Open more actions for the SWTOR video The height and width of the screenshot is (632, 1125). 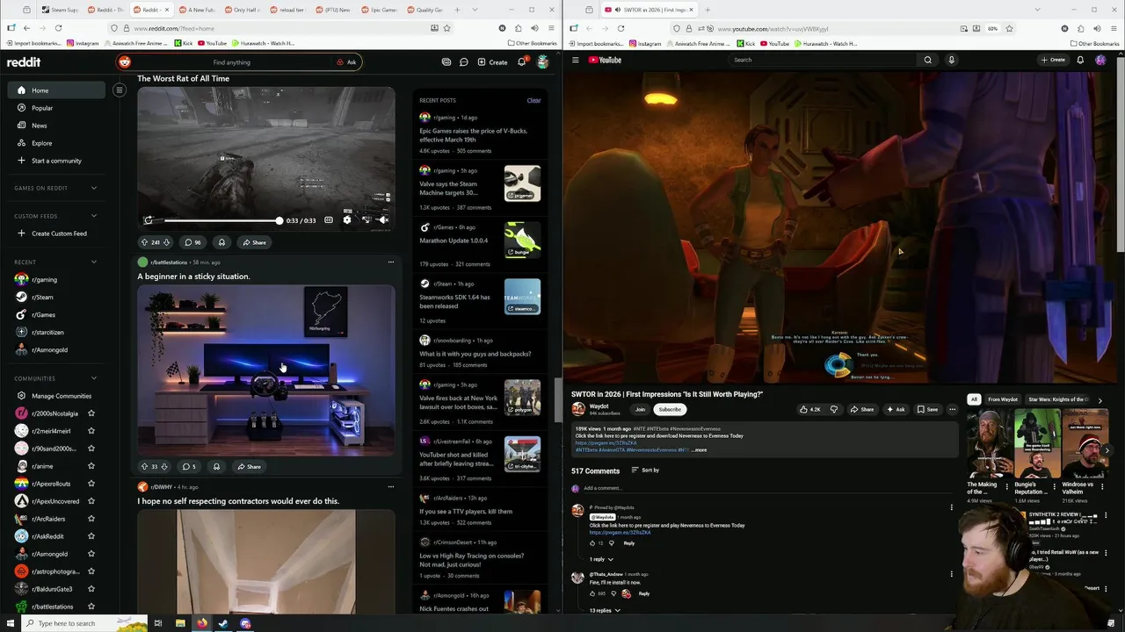tap(952, 409)
